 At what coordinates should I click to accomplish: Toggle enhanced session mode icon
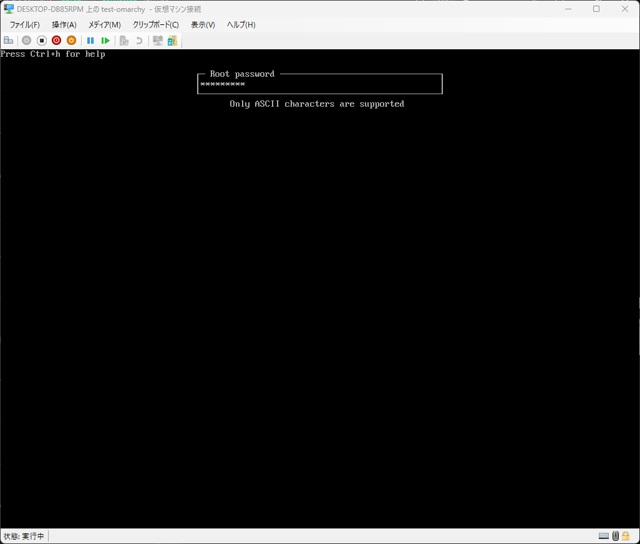[x=158, y=41]
